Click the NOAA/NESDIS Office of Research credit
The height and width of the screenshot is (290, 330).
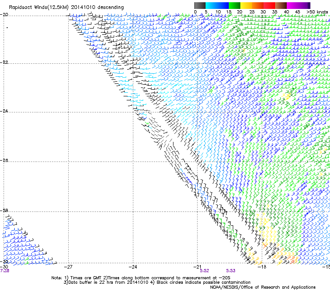pos(263,287)
